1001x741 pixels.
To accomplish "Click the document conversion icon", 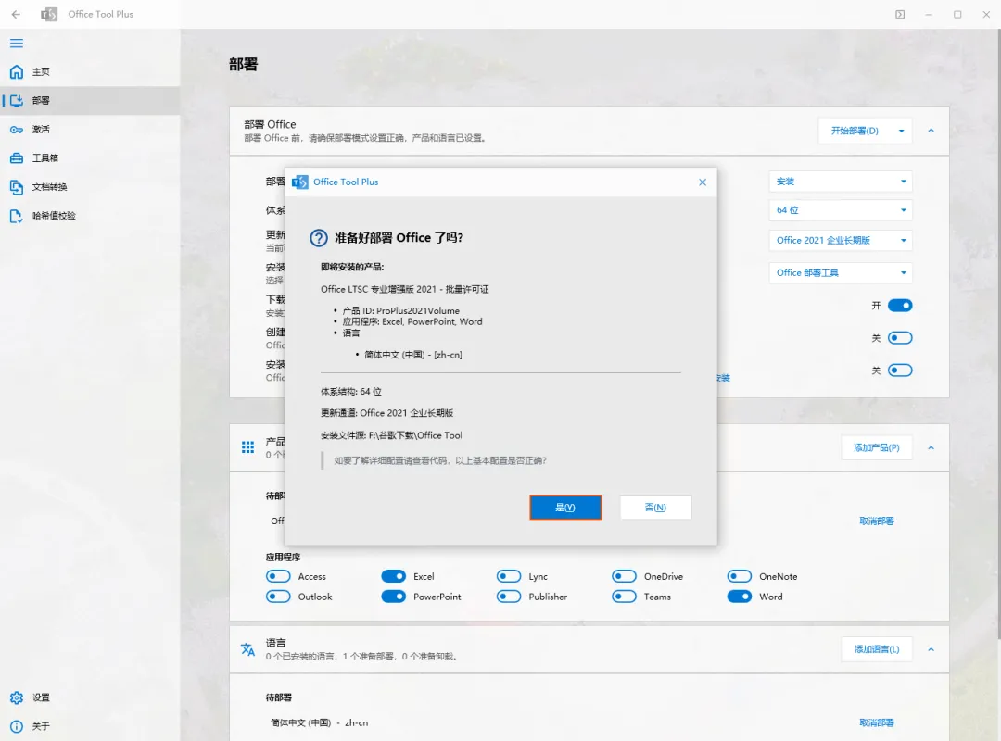I will coord(17,187).
